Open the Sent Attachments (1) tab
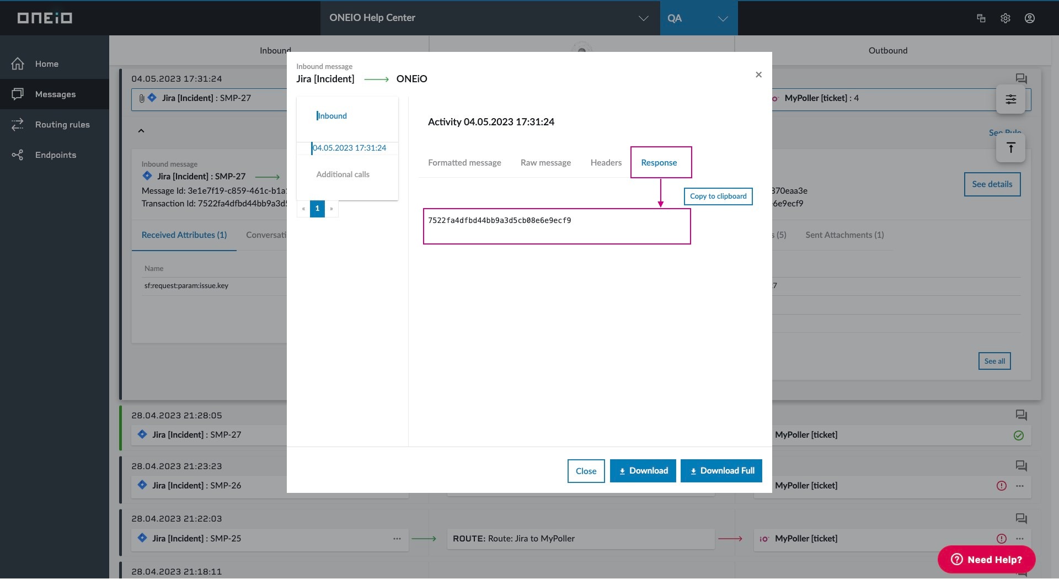The height and width of the screenshot is (579, 1059). 844,235
